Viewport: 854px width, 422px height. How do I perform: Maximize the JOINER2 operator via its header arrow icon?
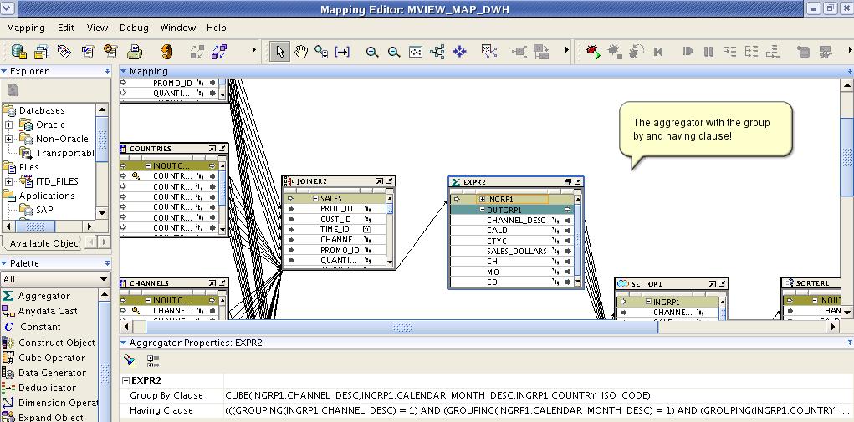pos(379,181)
